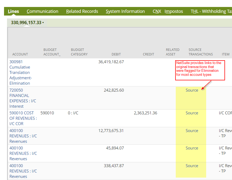This screenshot has height=180, width=232.
Task: Open account 300981 Cumulative Translation Adjustment-Elimination
Action: 21,73
